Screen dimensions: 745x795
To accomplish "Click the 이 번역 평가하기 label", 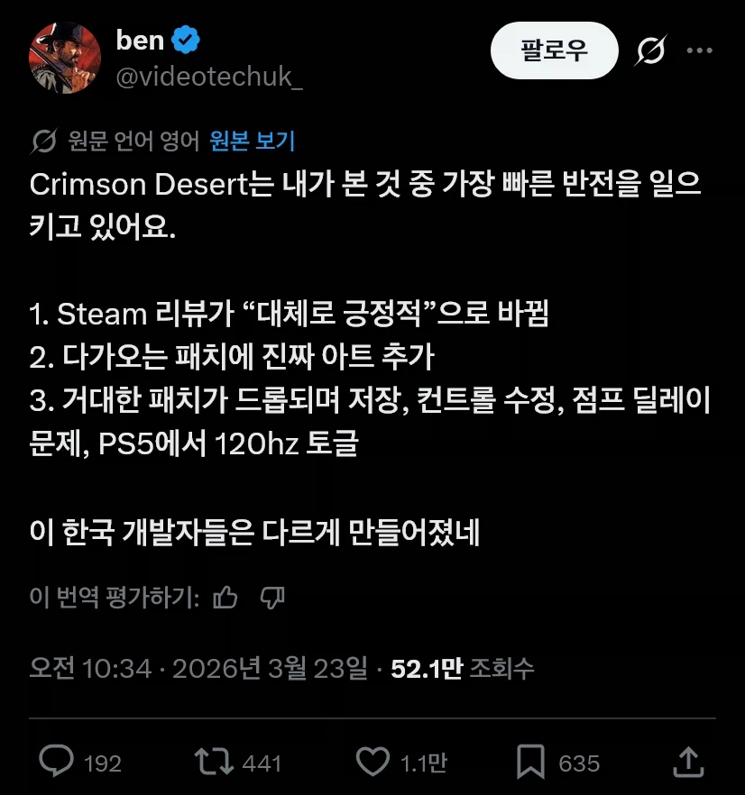I will click(x=115, y=597).
